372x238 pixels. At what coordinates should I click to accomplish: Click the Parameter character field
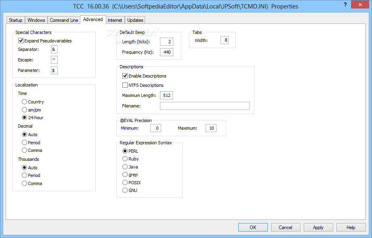click(x=54, y=70)
